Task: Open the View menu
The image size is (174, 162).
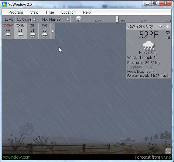Action: (34, 12)
